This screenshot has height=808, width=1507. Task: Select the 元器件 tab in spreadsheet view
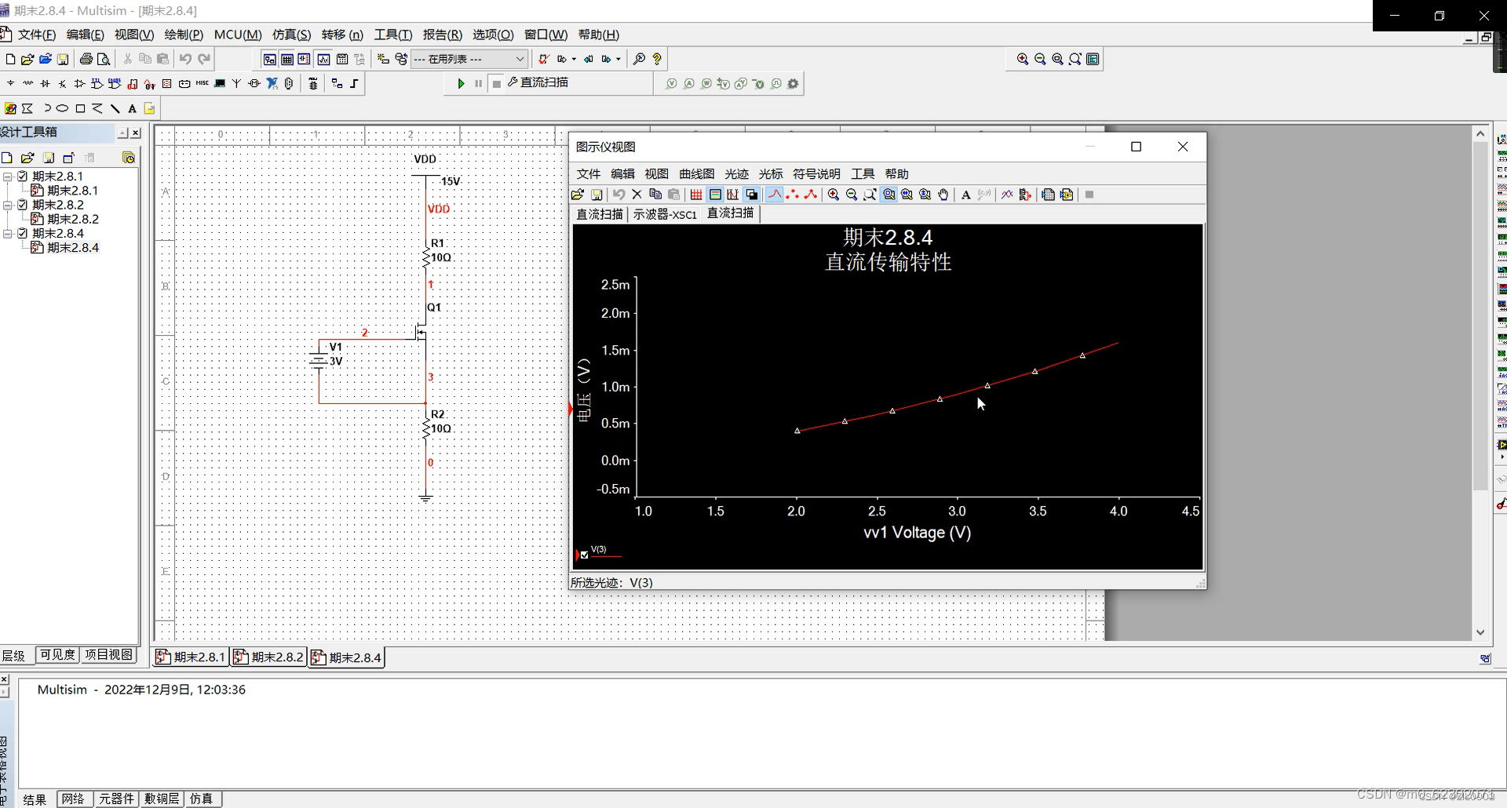(116, 799)
